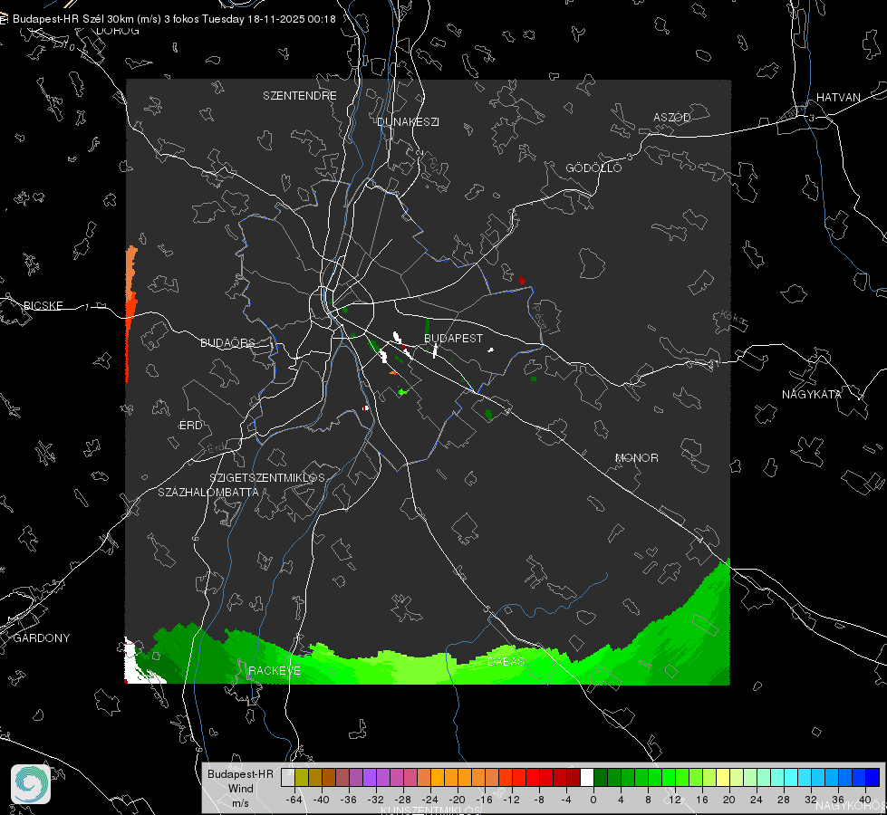Click the 28 legend value
The image size is (887, 815).
783,800
